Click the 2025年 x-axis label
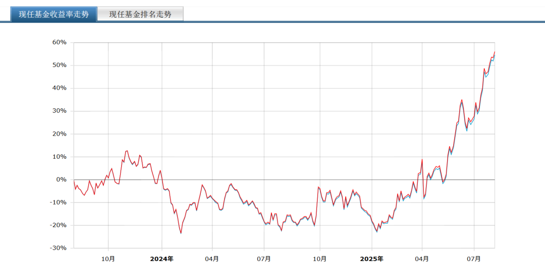The width and height of the screenshot is (545, 271). [372, 259]
